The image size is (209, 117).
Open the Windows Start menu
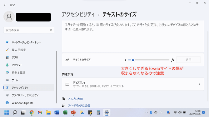tap(7, 112)
